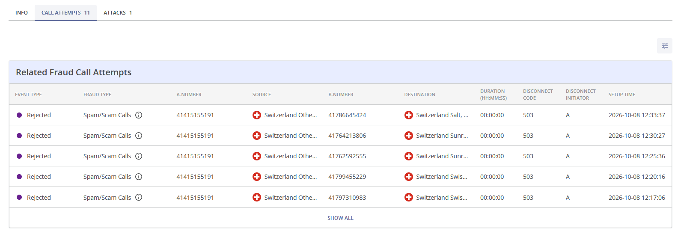
Task: Sort by SOURCE column header
Action: [262, 95]
